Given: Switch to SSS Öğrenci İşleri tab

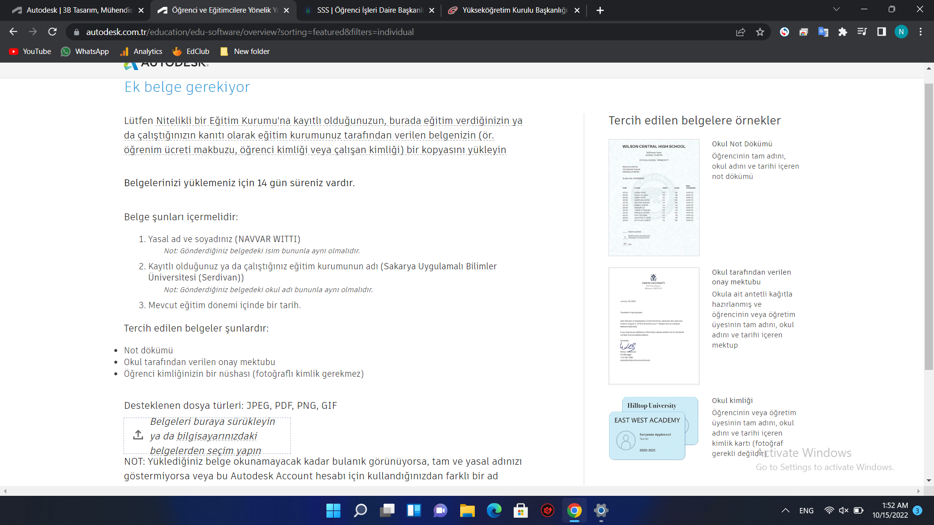Looking at the screenshot, I should point(370,10).
